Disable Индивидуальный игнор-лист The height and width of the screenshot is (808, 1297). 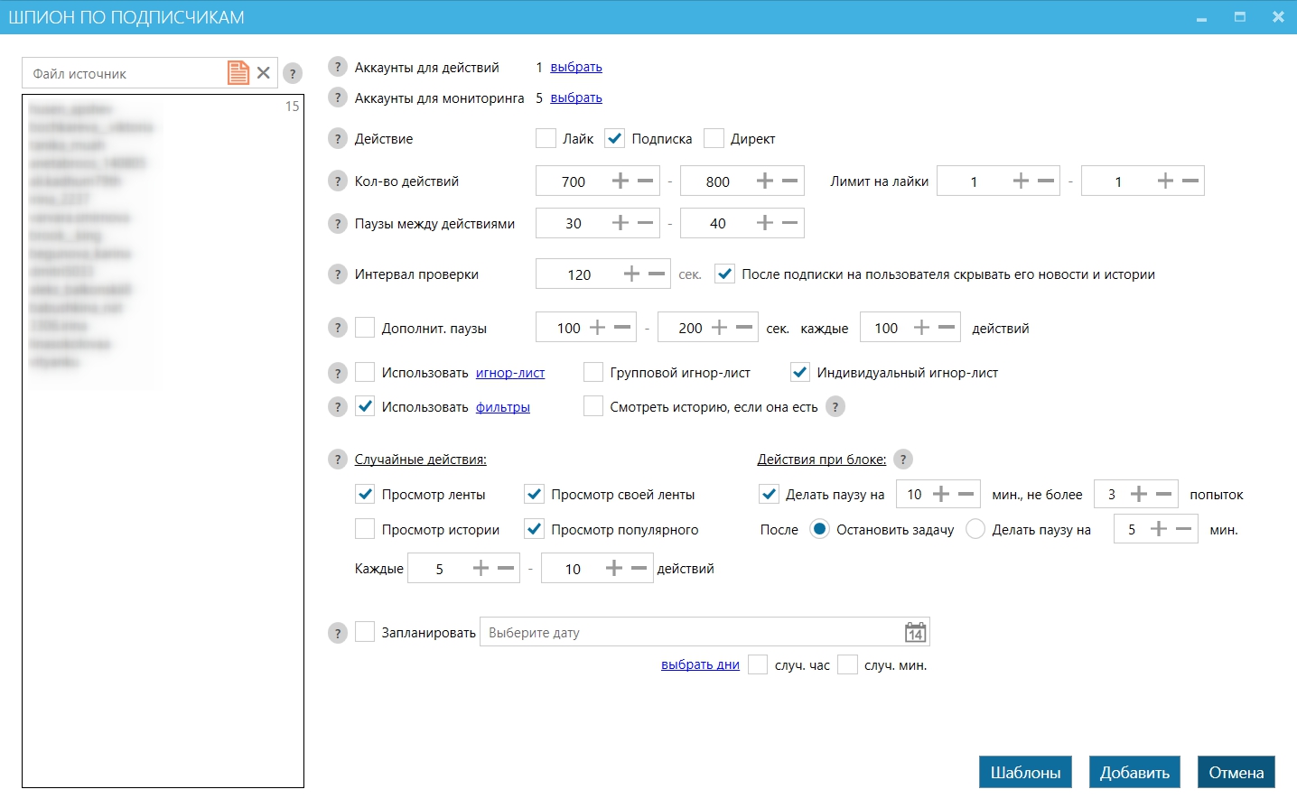click(x=800, y=372)
